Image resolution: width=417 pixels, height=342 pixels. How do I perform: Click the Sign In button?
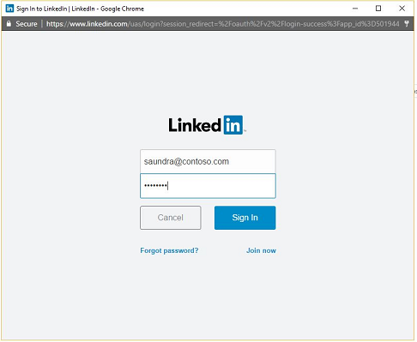(245, 218)
